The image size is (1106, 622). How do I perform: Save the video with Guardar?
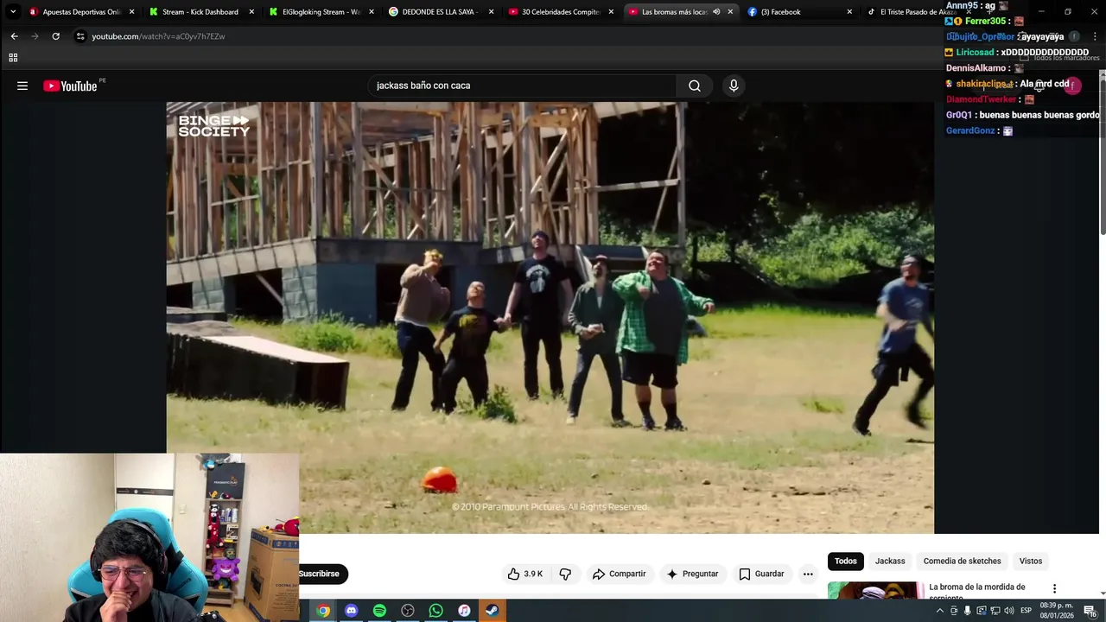tap(761, 574)
